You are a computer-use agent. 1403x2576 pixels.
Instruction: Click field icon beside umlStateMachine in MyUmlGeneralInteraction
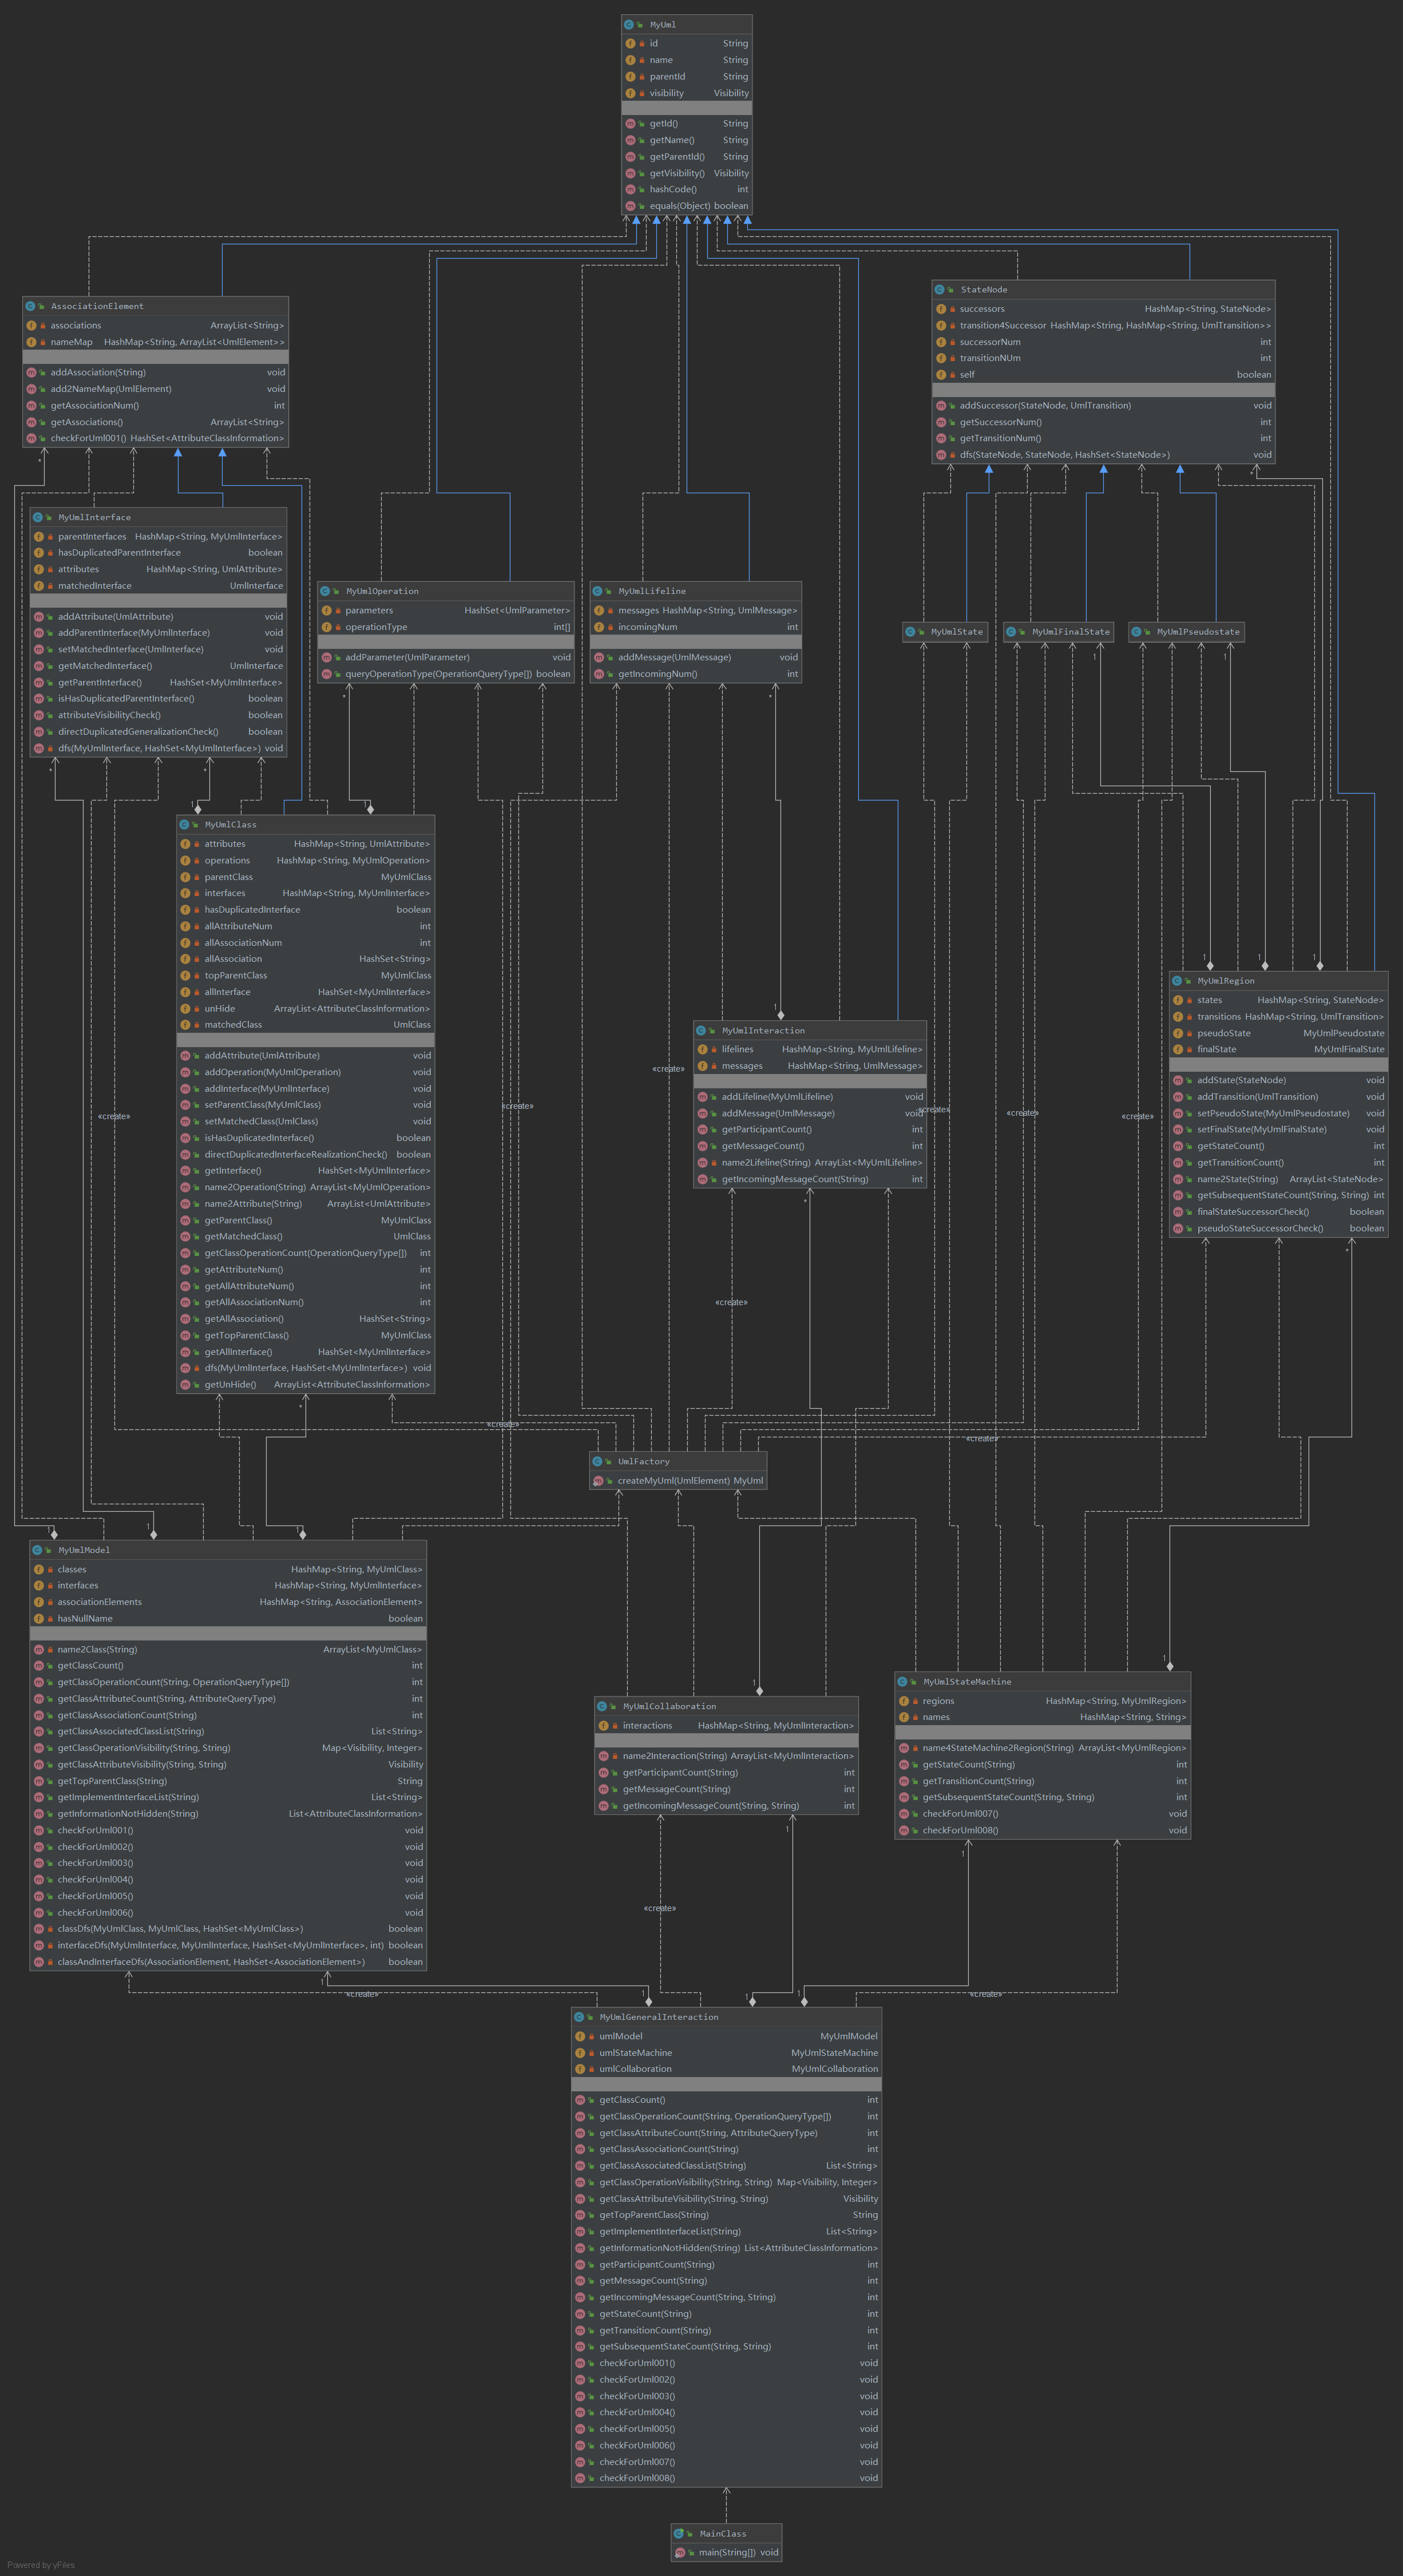pos(580,2053)
